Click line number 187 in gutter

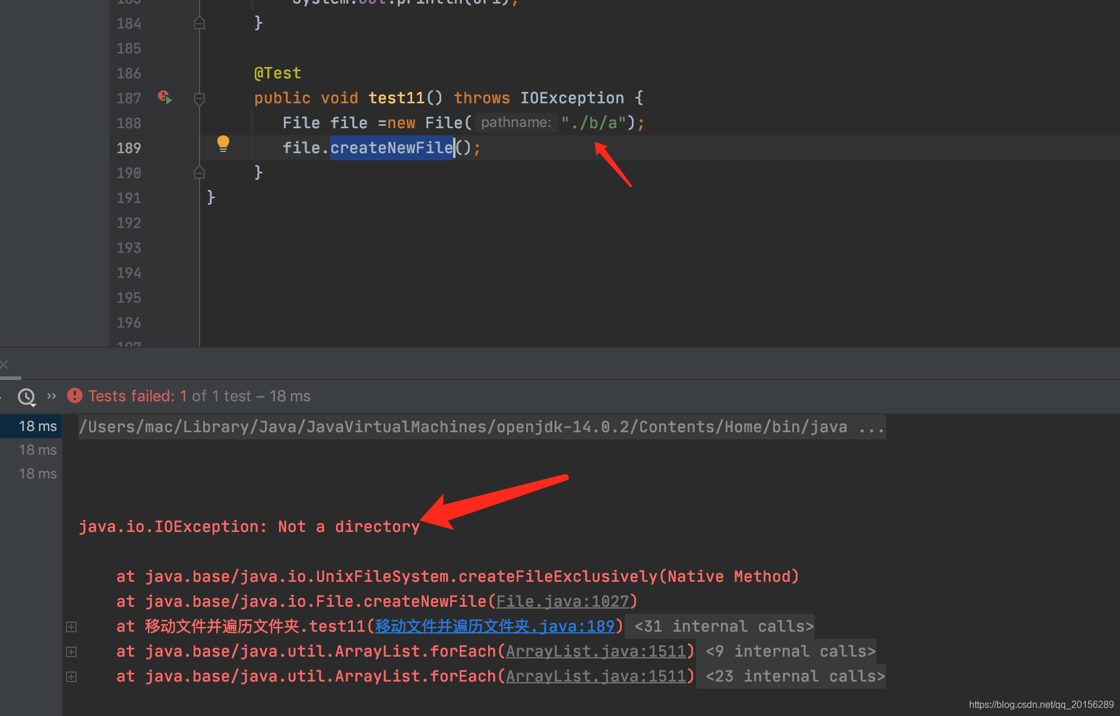click(129, 98)
